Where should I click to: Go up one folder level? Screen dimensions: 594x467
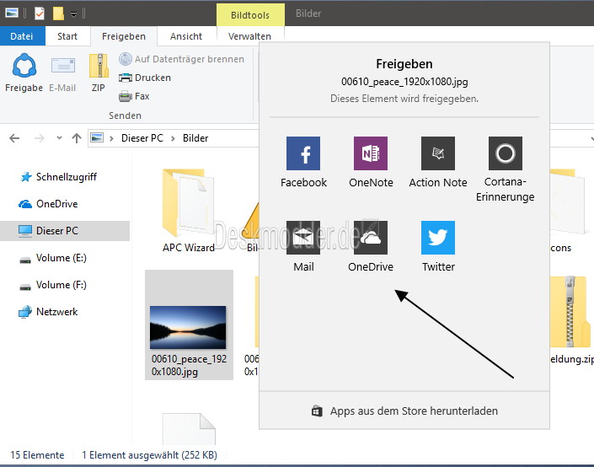[77, 138]
